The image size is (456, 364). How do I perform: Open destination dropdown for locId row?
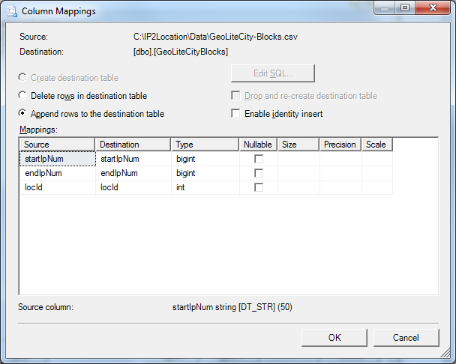point(133,187)
